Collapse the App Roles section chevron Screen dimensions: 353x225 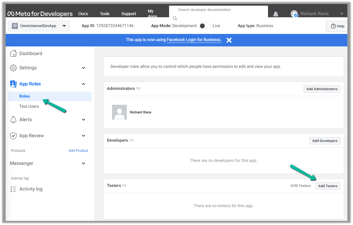[83, 84]
